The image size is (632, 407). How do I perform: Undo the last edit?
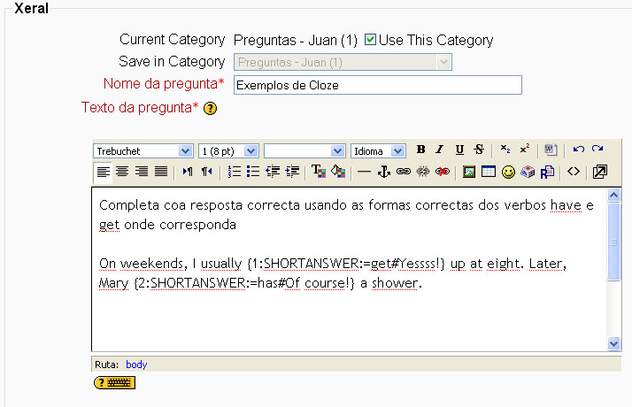[x=579, y=150]
